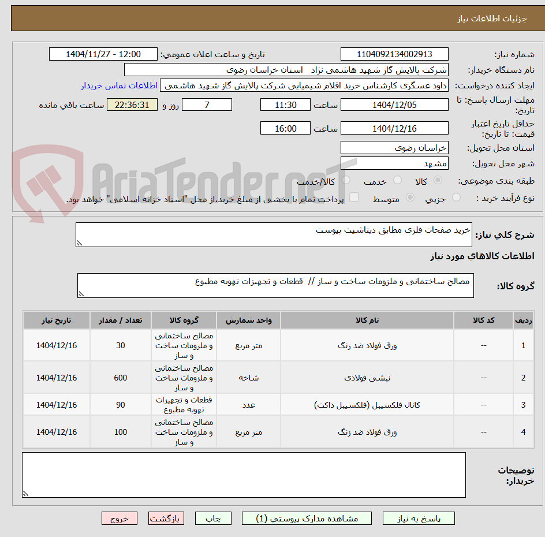Click نبشی فولادی item name
This screenshot has height=537, width=545.
(x=367, y=378)
